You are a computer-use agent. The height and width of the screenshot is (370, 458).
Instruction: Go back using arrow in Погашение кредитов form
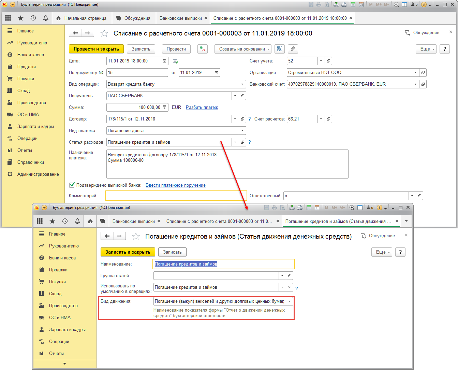point(107,236)
